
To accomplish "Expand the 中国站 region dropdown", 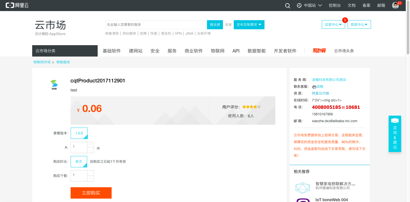I will click(x=309, y=5).
